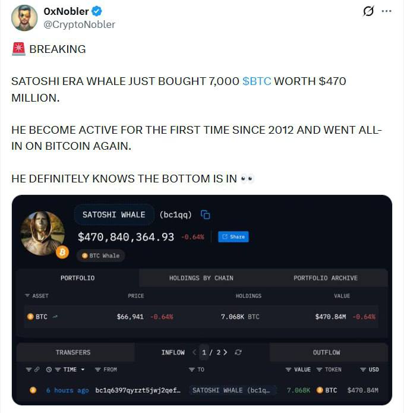This screenshot has height=413, width=404.
Task: Refresh the transfers list
Action: (x=238, y=352)
